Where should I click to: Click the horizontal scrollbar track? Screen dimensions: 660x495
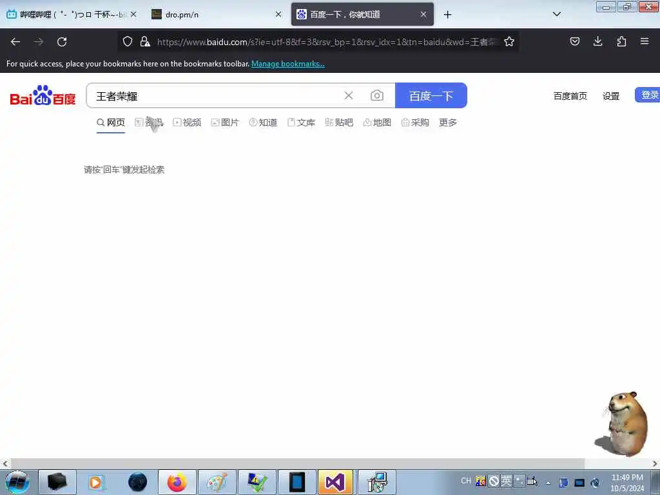coord(329,464)
